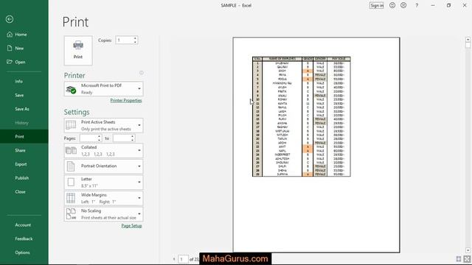The image size is (472, 265).
Task: Click the preview vertical scrollbar down arrow
Action: point(468,250)
